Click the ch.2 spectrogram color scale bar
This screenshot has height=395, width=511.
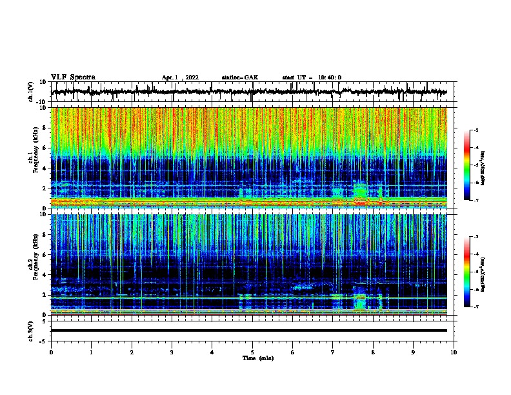[x=467, y=272]
